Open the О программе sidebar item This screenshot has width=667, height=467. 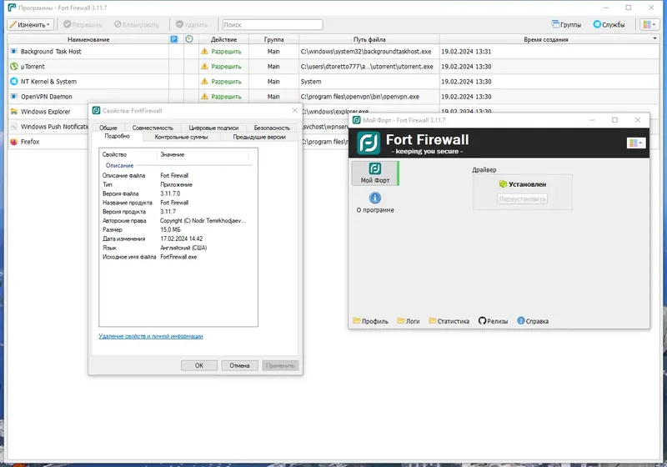pyautogui.click(x=374, y=203)
